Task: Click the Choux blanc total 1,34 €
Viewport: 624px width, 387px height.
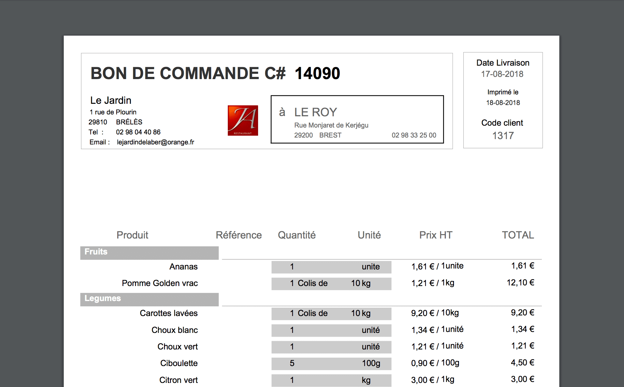Action: click(x=522, y=329)
